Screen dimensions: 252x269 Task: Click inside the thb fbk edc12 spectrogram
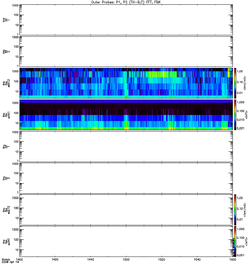126,83
